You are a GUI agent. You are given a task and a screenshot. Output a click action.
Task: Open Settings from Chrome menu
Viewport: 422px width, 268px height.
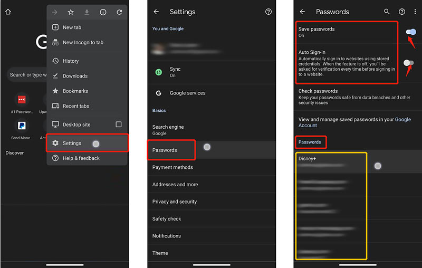87,143
